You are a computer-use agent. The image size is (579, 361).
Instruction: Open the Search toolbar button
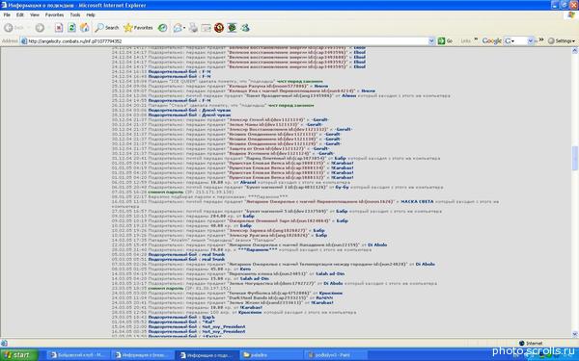[x=107, y=28]
